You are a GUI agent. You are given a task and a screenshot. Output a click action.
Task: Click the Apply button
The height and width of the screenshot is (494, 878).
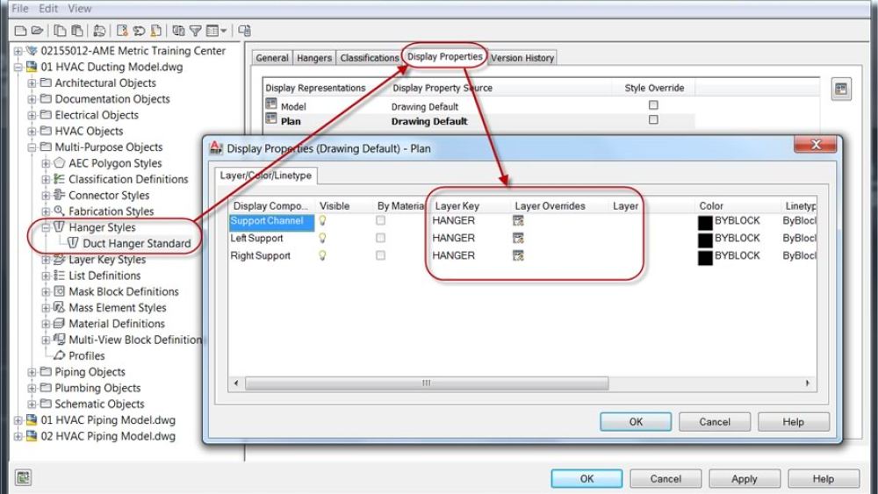[x=744, y=479]
